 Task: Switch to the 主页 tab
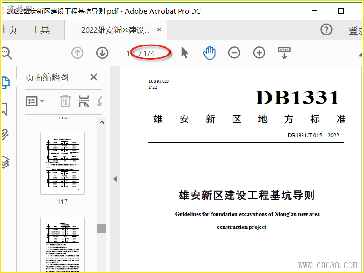[9, 30]
